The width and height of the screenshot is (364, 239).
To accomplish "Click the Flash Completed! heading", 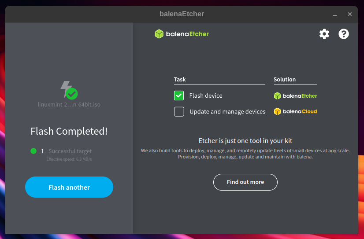I will click(69, 131).
